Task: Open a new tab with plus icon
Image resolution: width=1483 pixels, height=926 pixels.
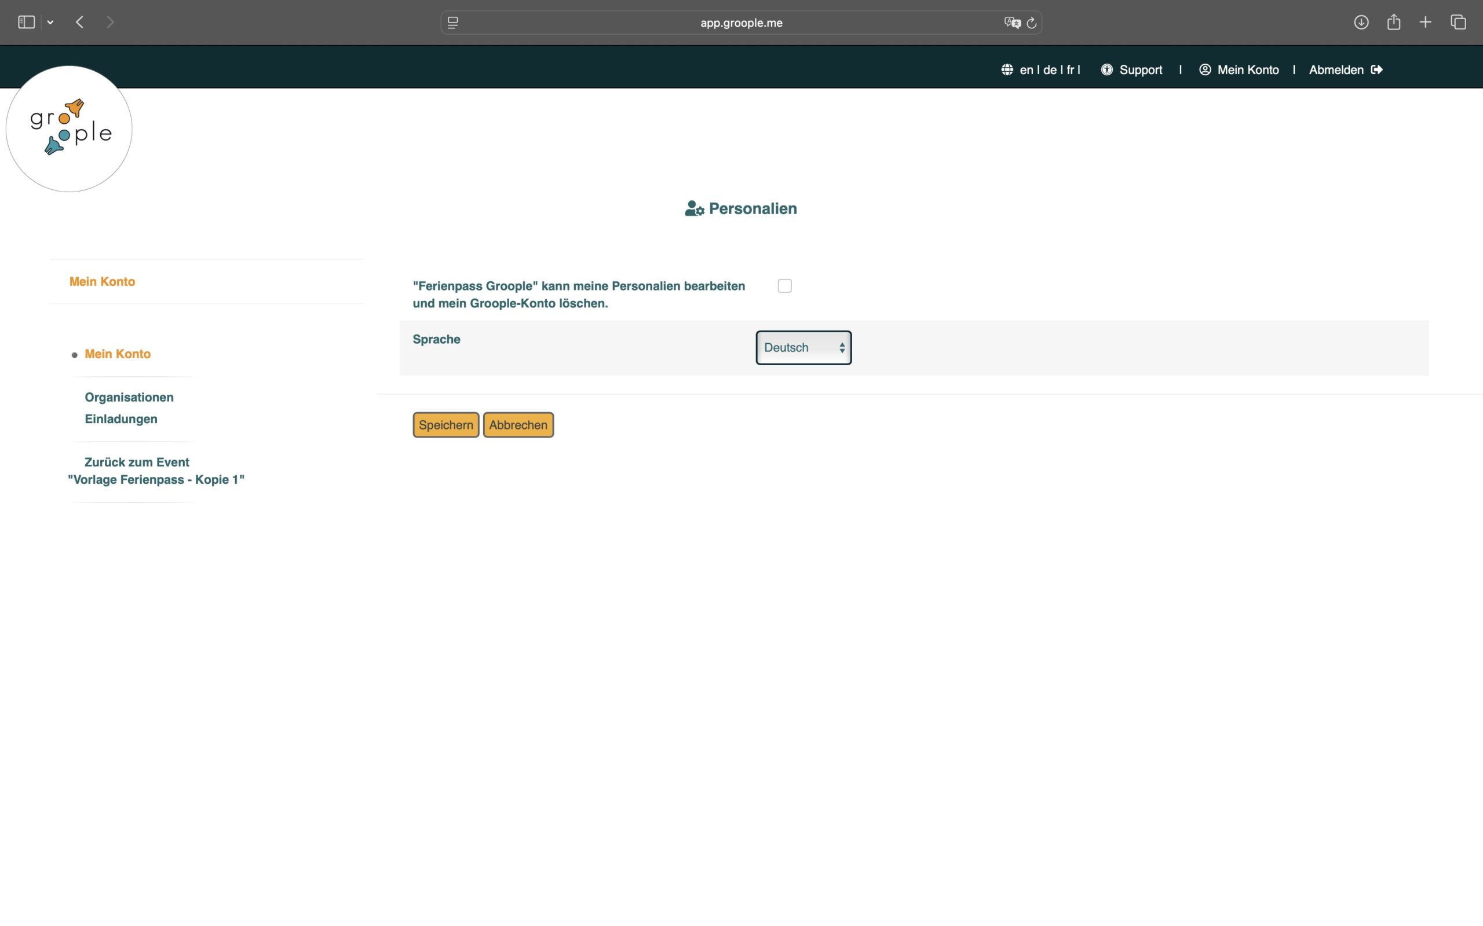Action: pos(1426,23)
